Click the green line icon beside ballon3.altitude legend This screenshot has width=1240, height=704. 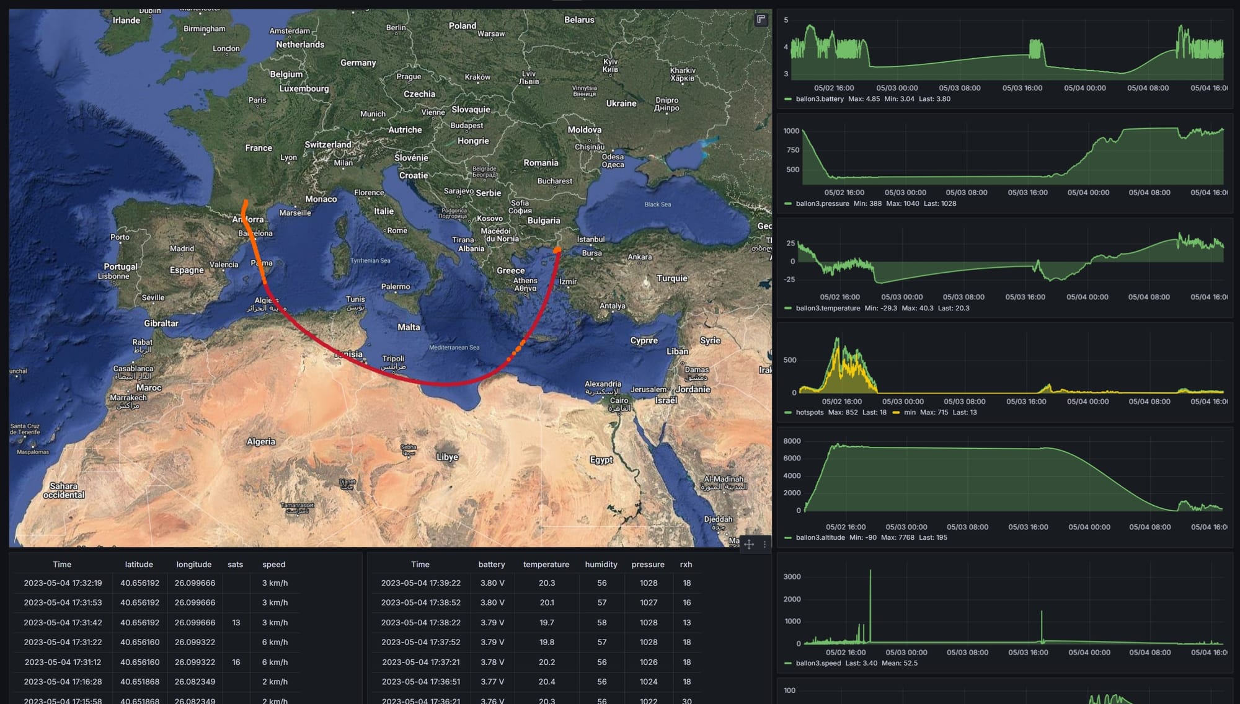pos(787,538)
